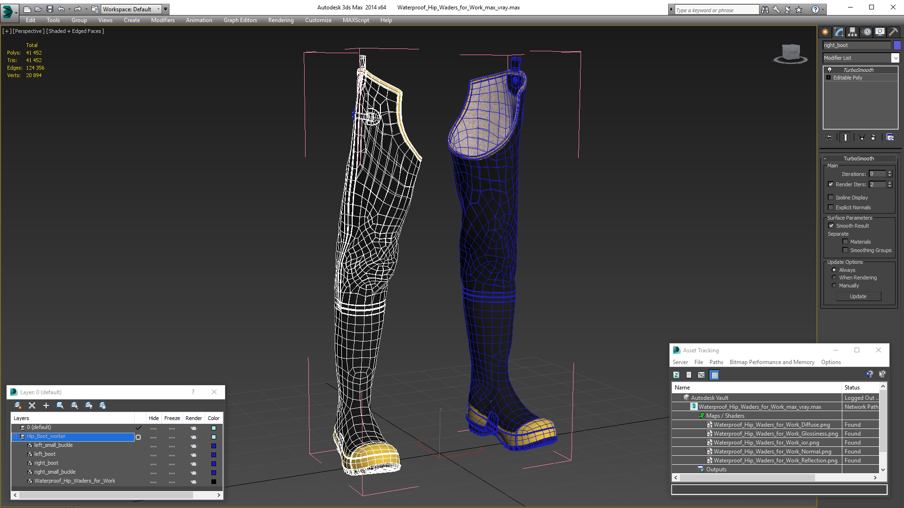Open the Workspace Default dropdown
The height and width of the screenshot is (508, 904).
coord(132,9)
